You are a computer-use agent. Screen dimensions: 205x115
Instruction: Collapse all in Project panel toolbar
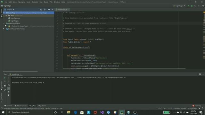(45, 10)
